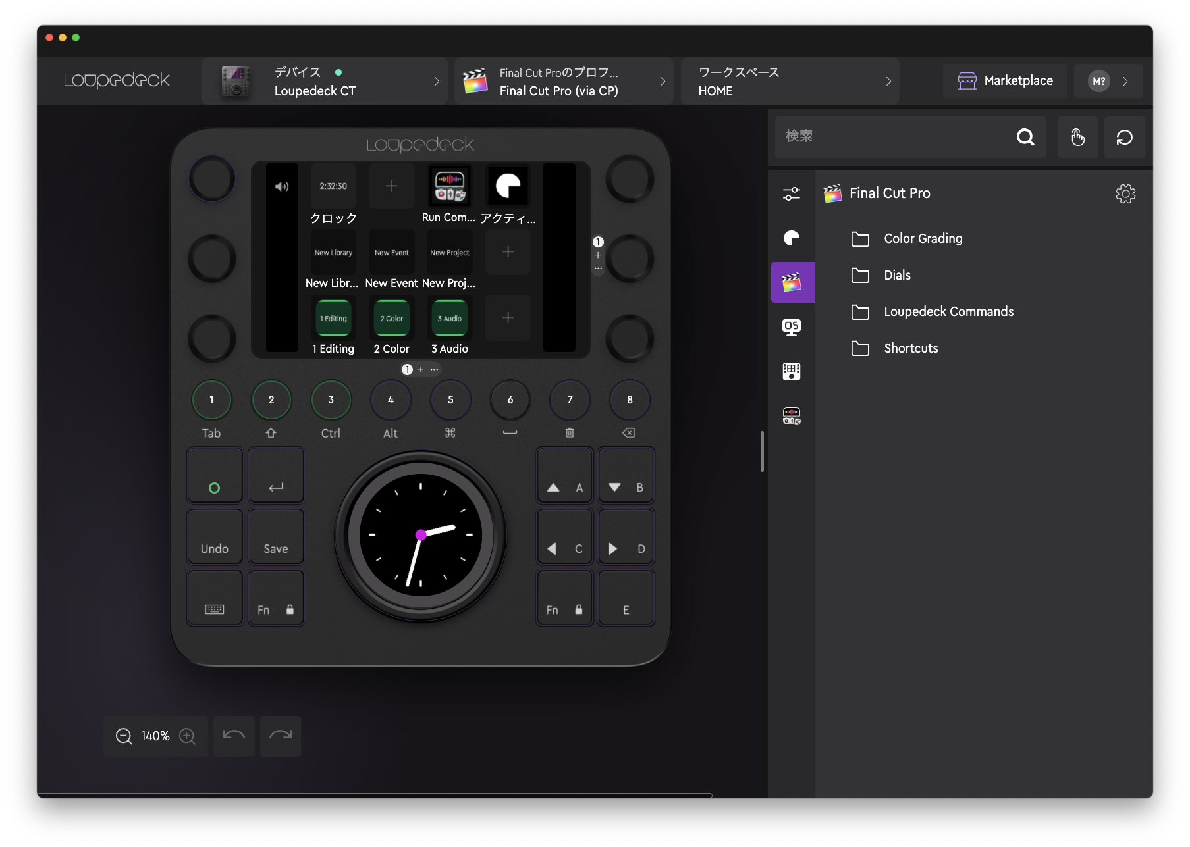Click the down arrow B button
This screenshot has width=1190, height=847.
(x=626, y=475)
